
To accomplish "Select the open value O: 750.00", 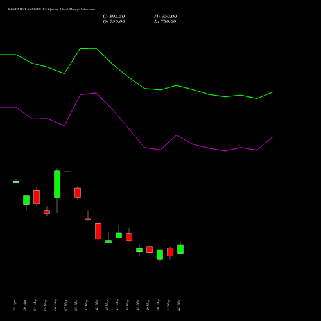I will tap(114, 22).
